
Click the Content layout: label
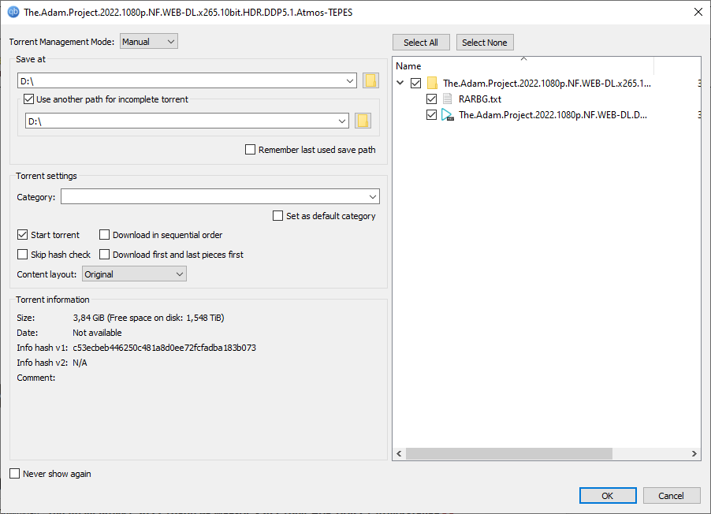coord(47,274)
